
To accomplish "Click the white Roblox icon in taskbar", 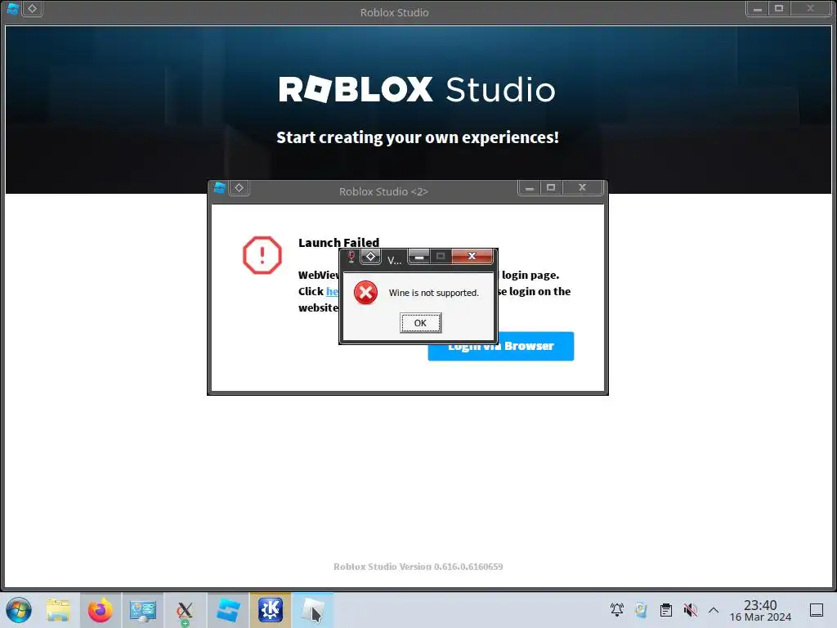I will (x=313, y=610).
